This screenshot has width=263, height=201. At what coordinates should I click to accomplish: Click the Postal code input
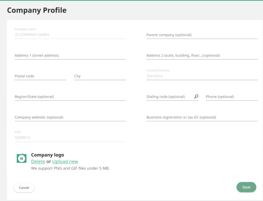[40, 76]
